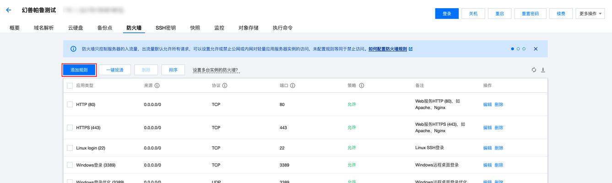612x183 pixels.
Task: Download the firewall rules list
Action: point(543,70)
